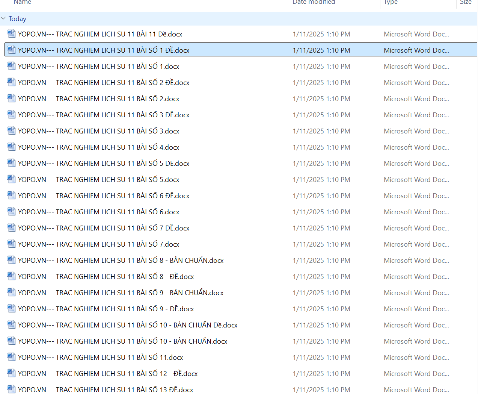The height and width of the screenshot is (394, 478).
Task: Click date modified of BÀI SỐ 6.docx
Action: (x=321, y=212)
